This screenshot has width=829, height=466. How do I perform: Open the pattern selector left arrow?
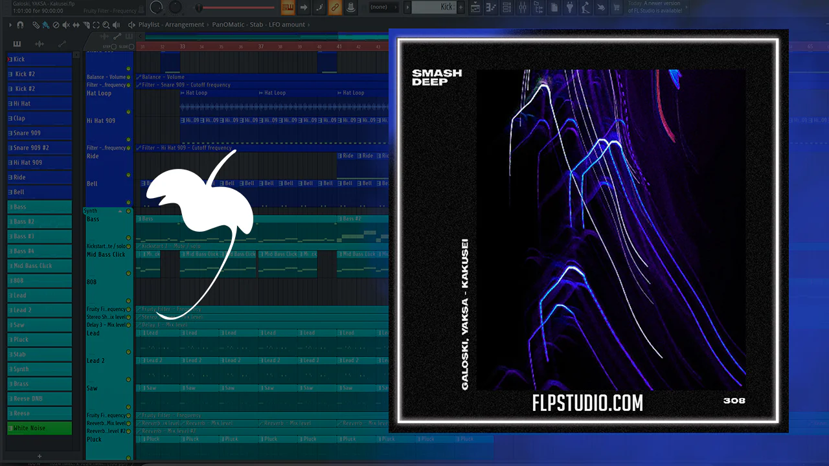tap(407, 7)
